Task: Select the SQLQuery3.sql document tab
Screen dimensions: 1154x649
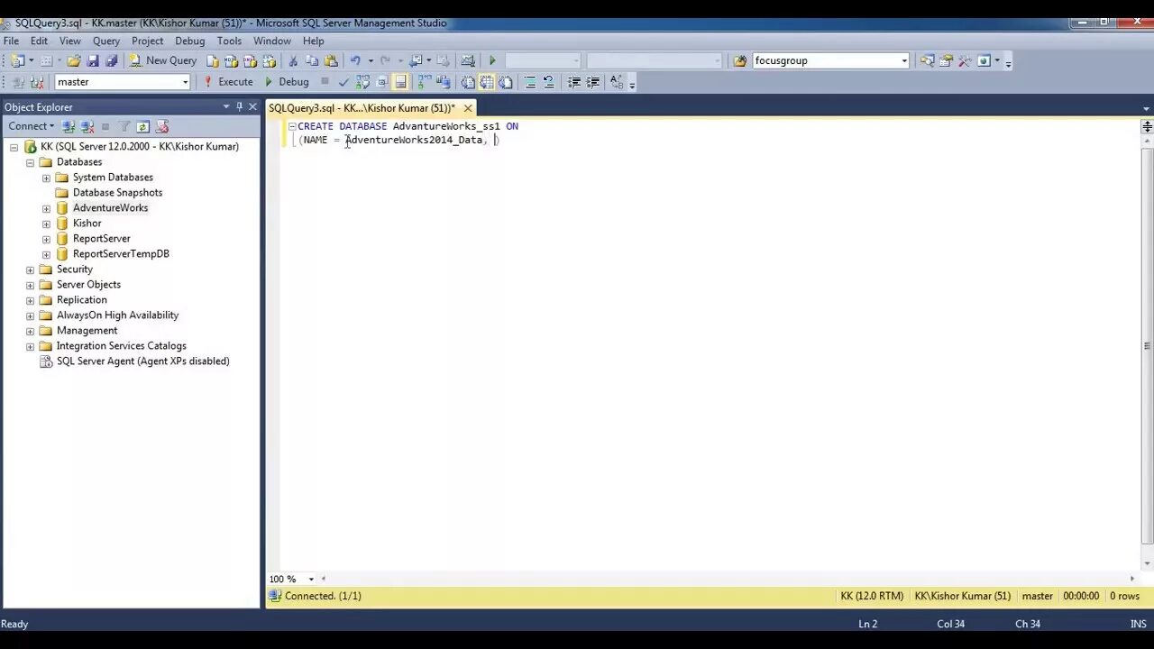Action: [362, 108]
